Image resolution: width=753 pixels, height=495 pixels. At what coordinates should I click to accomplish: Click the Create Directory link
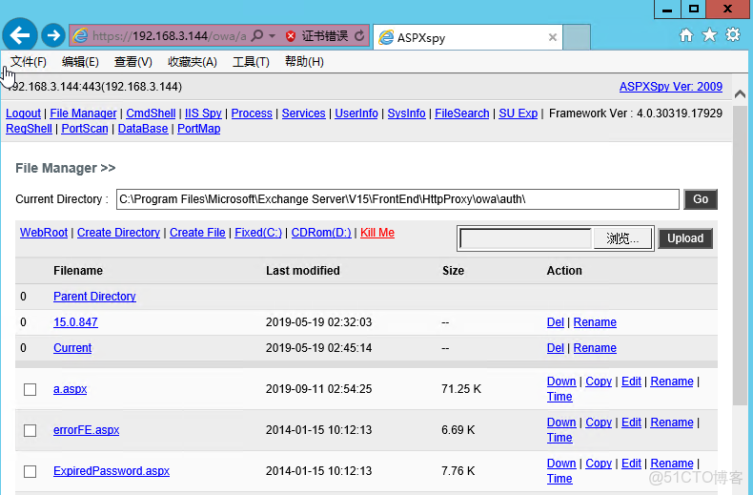tap(118, 233)
